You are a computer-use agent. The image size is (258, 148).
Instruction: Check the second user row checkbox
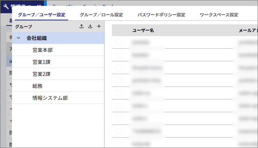pyautogui.click(x=119, y=55)
